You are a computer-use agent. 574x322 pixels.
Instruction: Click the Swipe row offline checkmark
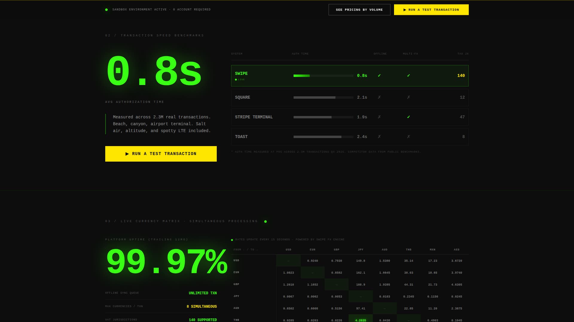(379, 76)
